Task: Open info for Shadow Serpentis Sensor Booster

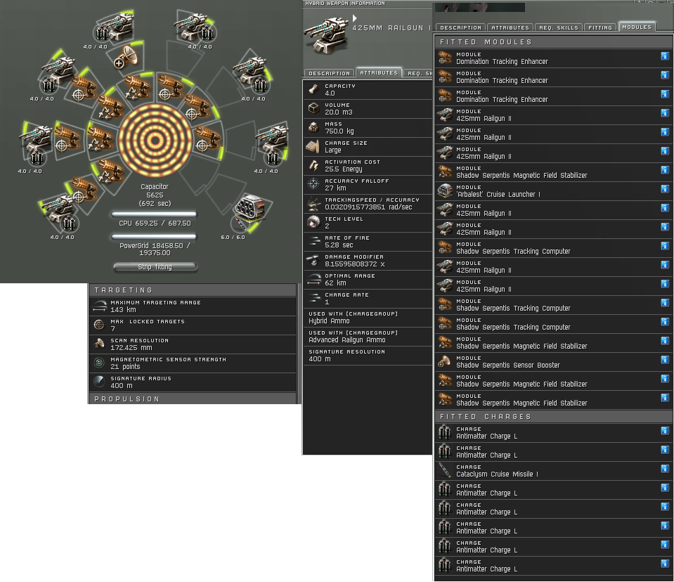Action: click(x=665, y=360)
